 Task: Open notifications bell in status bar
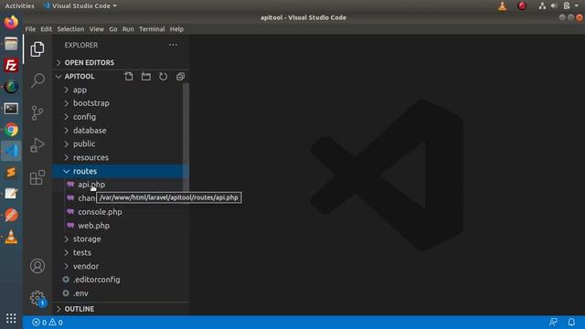point(571,322)
